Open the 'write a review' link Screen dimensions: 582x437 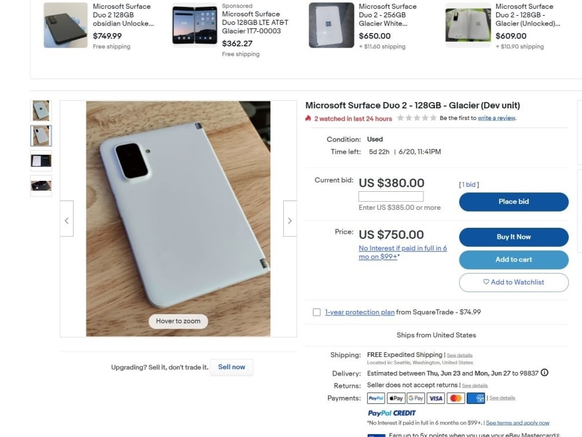coord(496,118)
